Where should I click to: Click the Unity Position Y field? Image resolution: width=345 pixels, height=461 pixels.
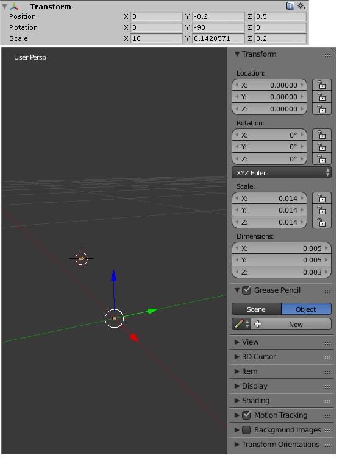pos(218,16)
